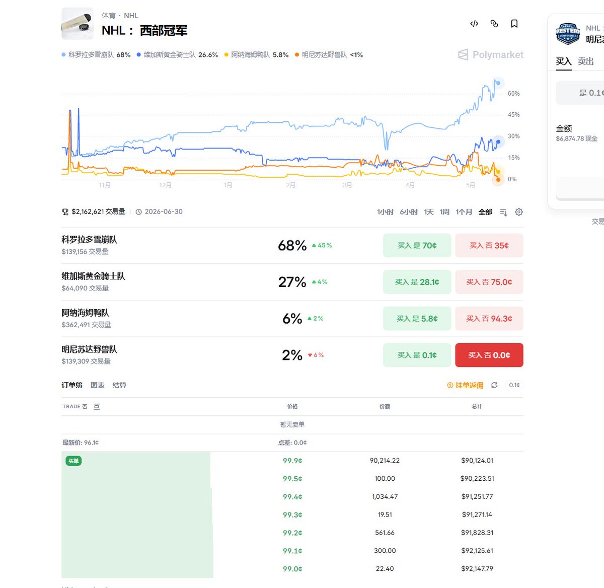This screenshot has height=588, width=604.
Task: Bookmark this NHL market
Action: [x=514, y=24]
